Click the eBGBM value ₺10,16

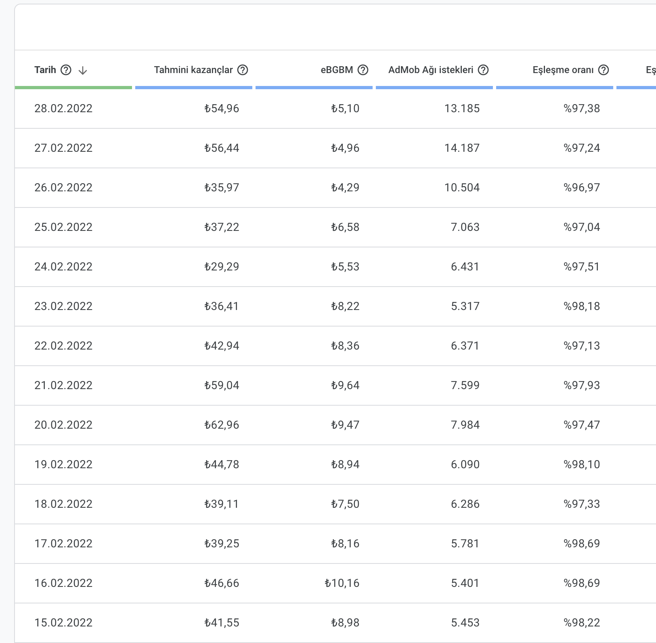point(342,583)
